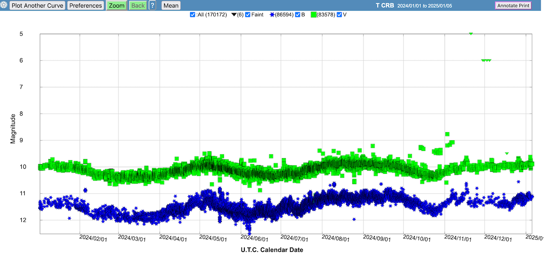
Task: Click the green triangle marker near 2024/12/15
Action: pyautogui.click(x=507, y=153)
